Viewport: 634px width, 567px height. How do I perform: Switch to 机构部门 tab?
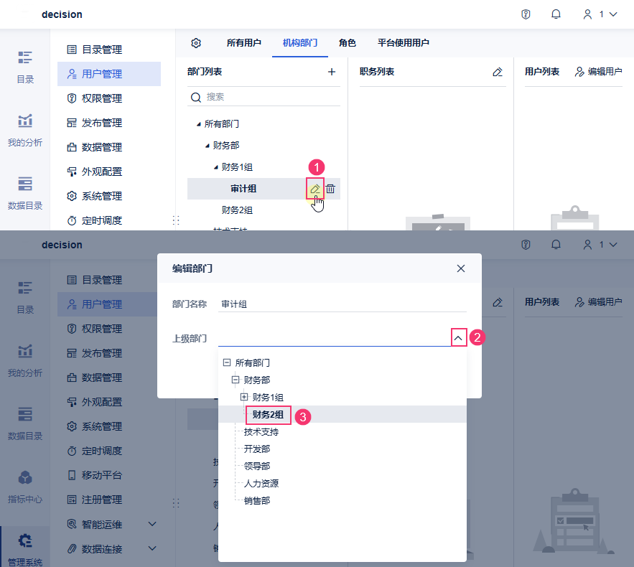point(300,43)
